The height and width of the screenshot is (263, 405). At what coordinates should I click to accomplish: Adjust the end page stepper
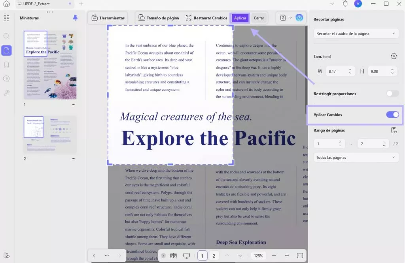[x=384, y=144]
